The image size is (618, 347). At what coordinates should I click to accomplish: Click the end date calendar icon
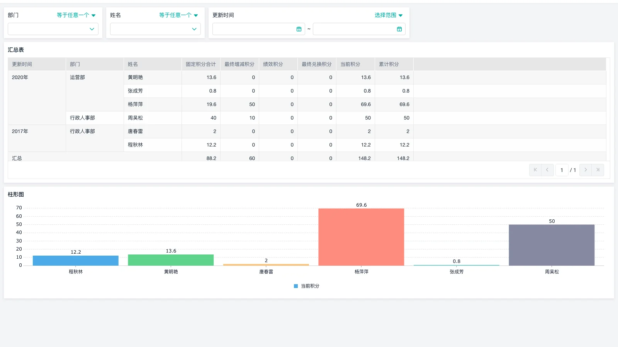click(399, 29)
